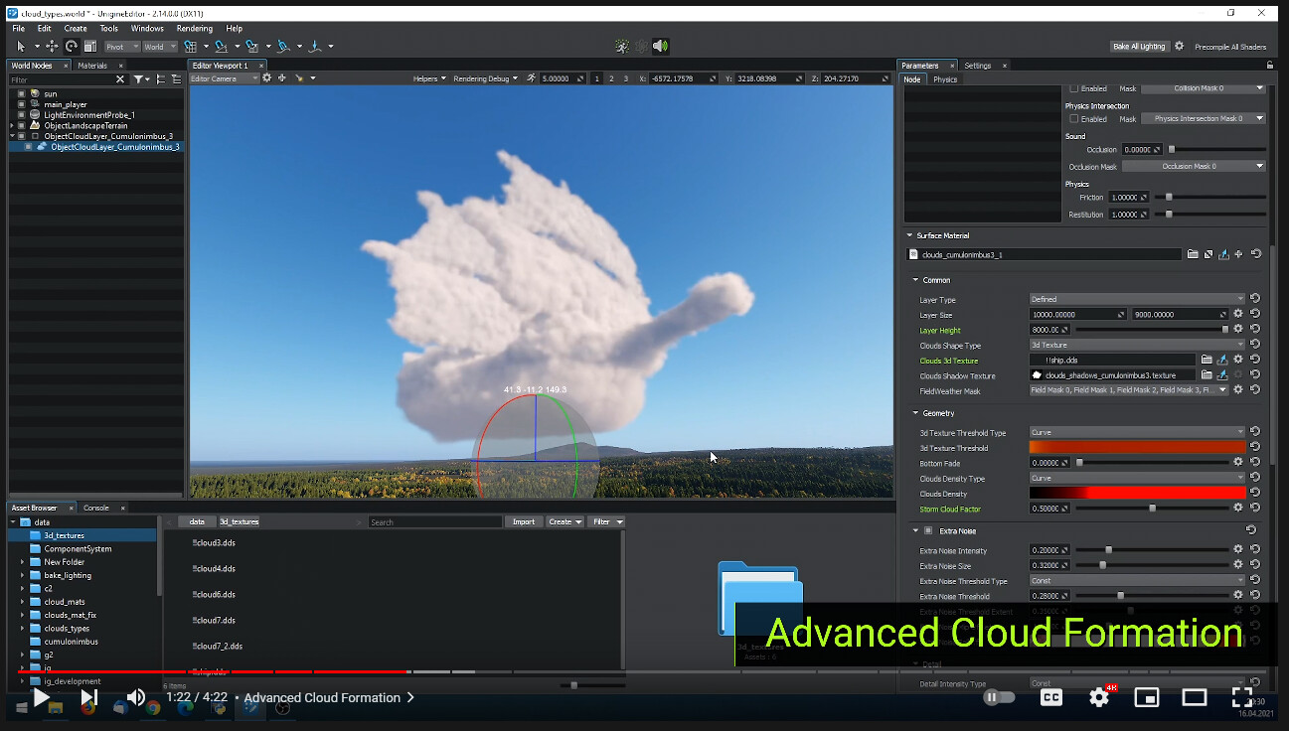Select the cloud4.dds file
The width and height of the screenshot is (1289, 731).
(x=214, y=569)
